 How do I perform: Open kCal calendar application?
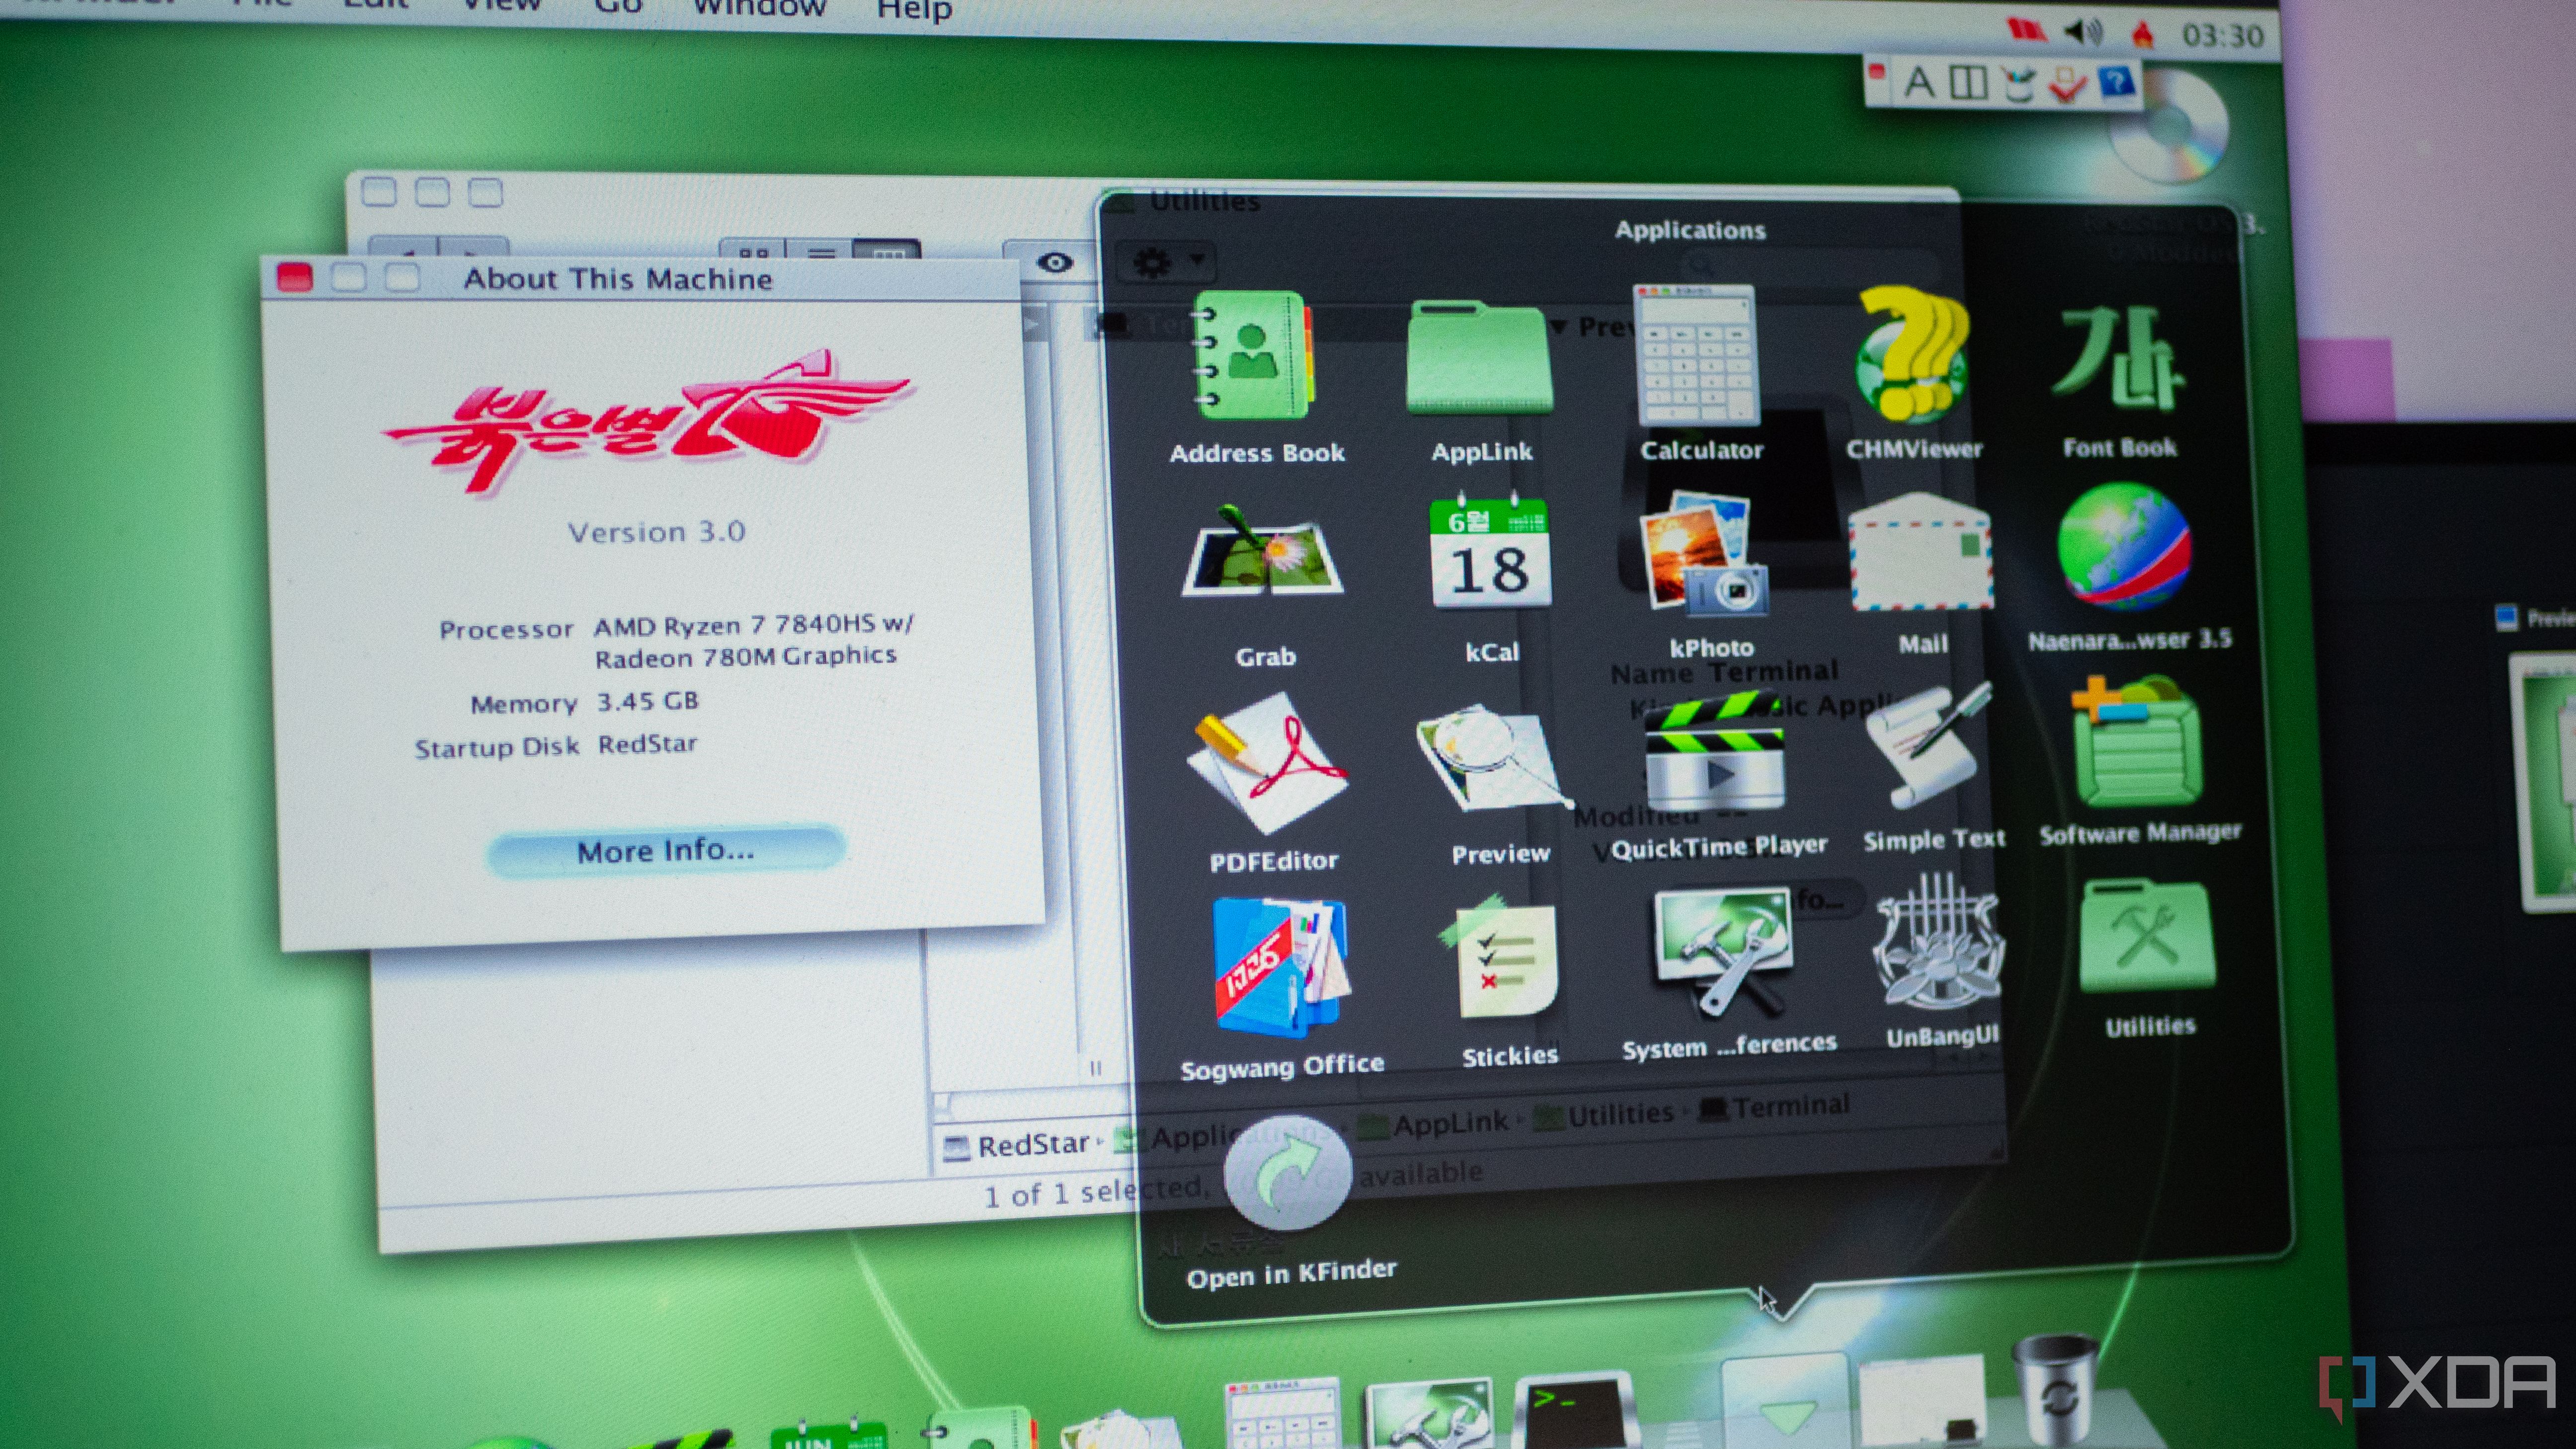(x=1490, y=555)
